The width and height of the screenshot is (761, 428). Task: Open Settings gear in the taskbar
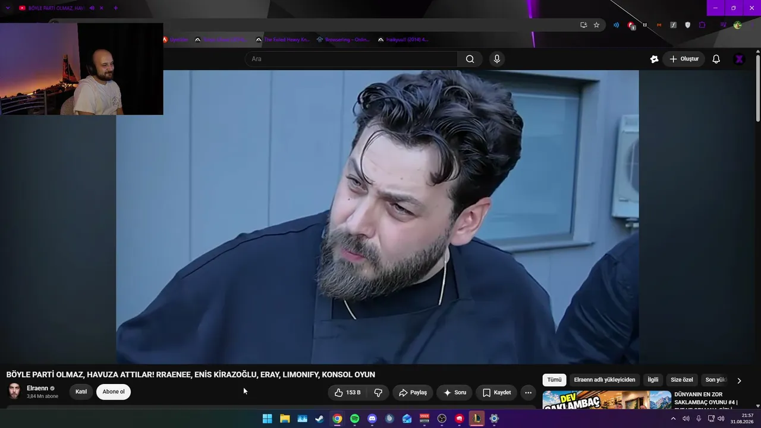(x=494, y=418)
